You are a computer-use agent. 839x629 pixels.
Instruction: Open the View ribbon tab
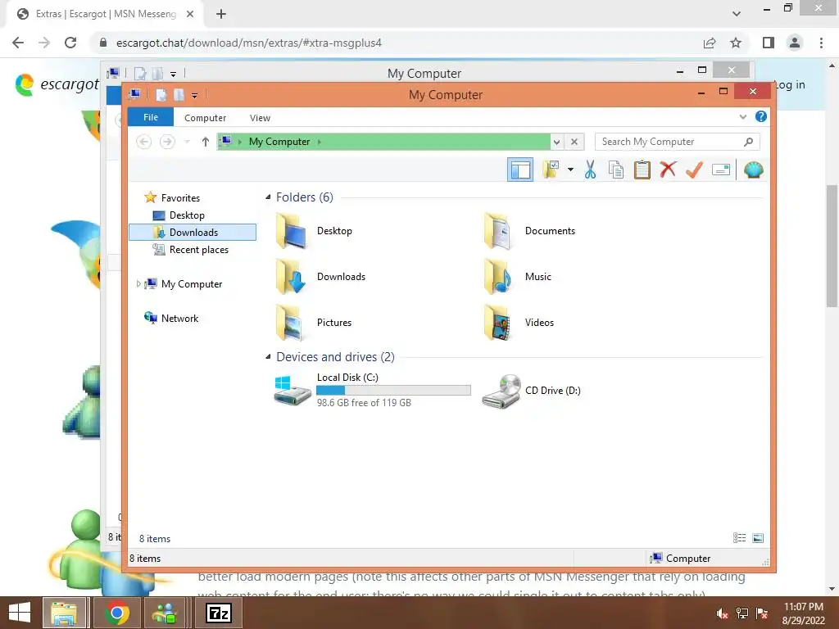point(260,118)
